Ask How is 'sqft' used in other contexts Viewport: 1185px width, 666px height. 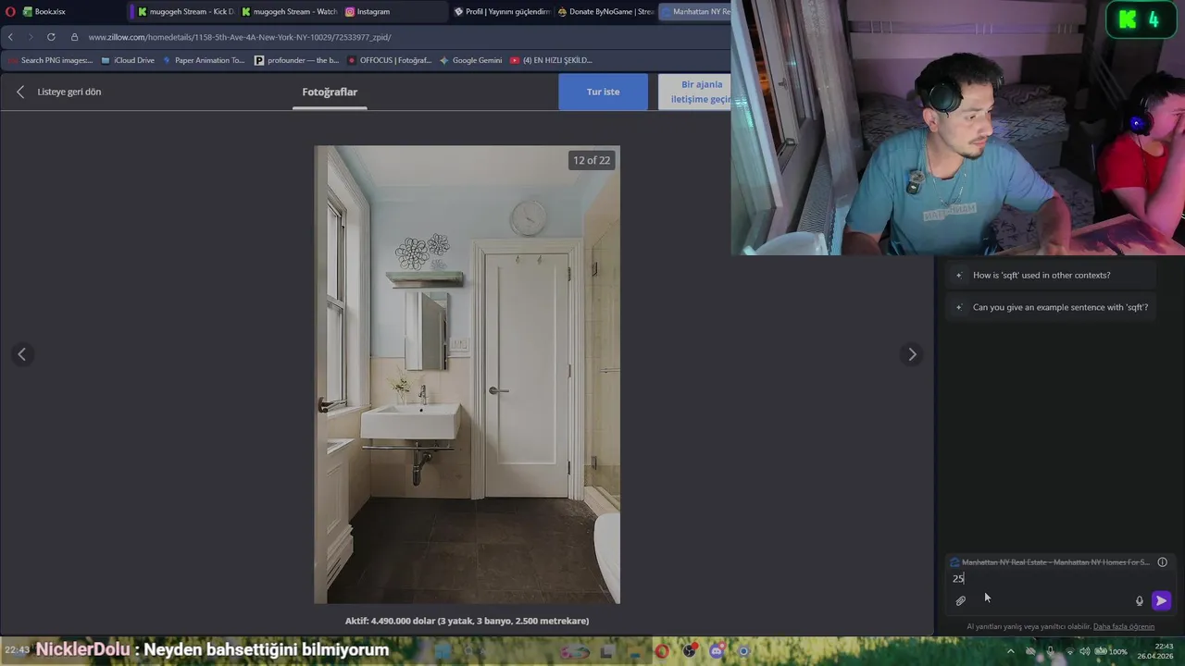click(1051, 275)
